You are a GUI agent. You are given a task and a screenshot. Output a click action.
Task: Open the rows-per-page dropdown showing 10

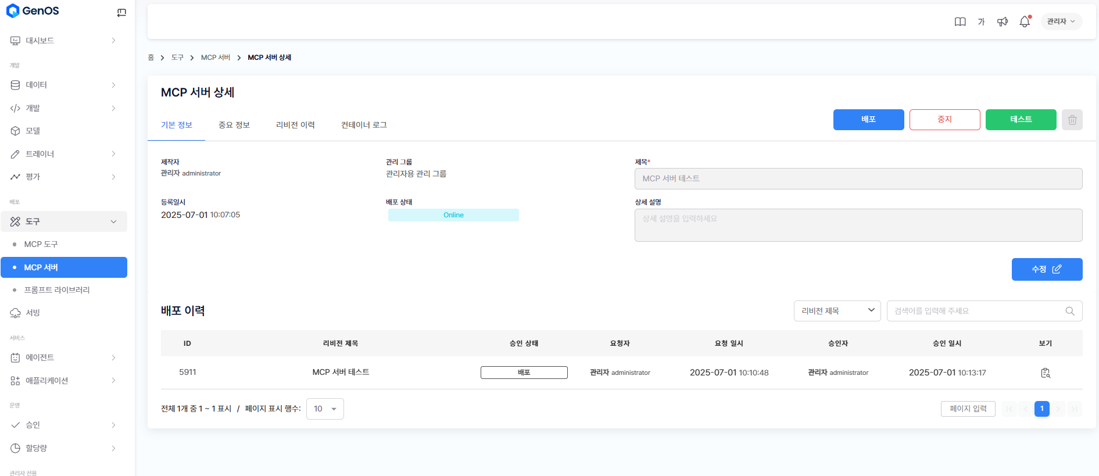click(325, 409)
